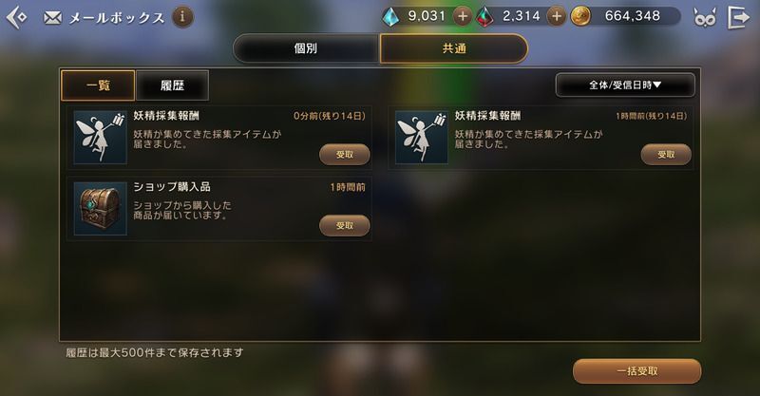Screen dimensions: 760x396
Task: Open the mailbox info icon
Action: [x=182, y=17]
